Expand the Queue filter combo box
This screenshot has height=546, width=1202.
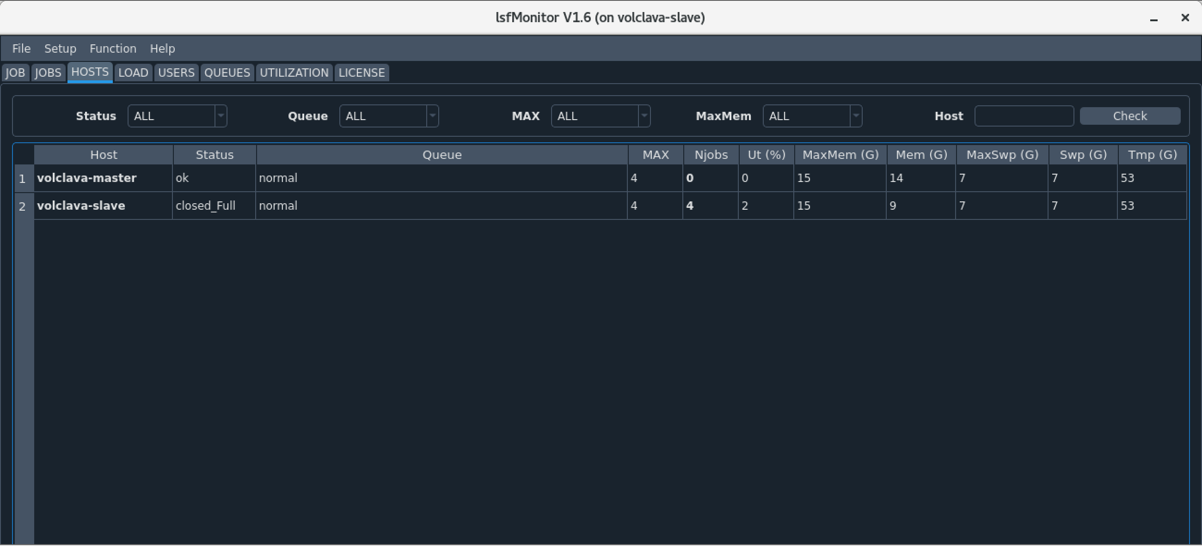389,116
